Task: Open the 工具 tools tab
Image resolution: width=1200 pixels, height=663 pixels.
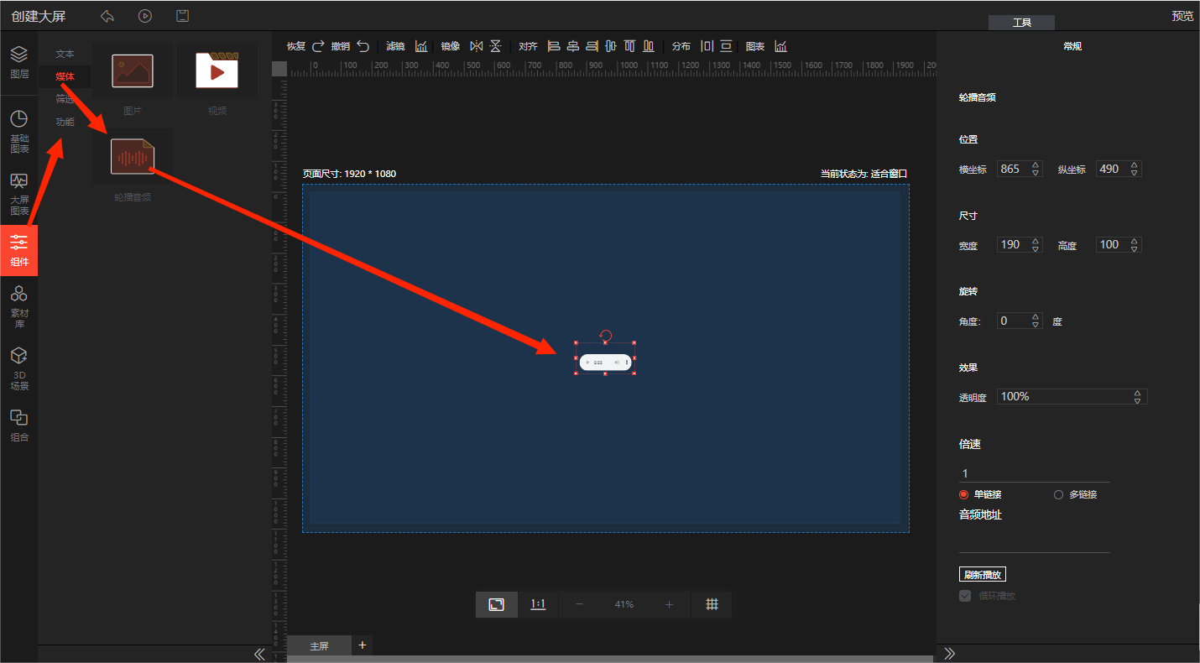Action: coord(1021,23)
